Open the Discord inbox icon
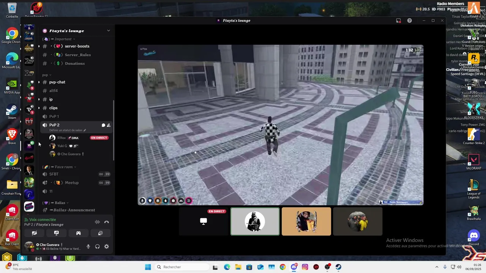This screenshot has width=486, height=273. 398,20
